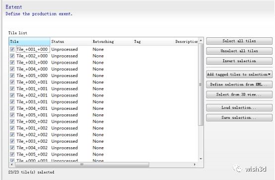Toggle the Tile_+003_+001 checkbox
This screenshot has height=180, width=275.
[x=12, y=102]
